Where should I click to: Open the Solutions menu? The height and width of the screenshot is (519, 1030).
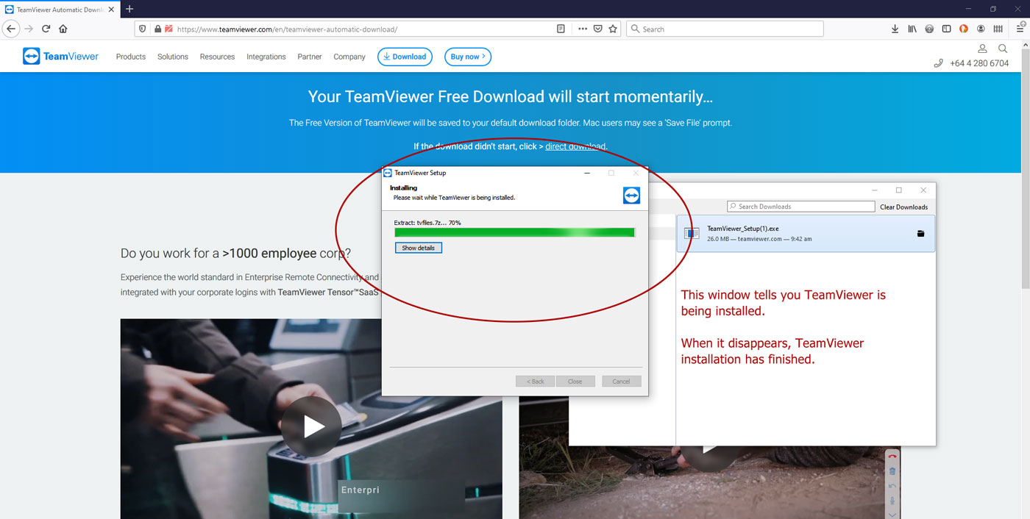click(173, 57)
